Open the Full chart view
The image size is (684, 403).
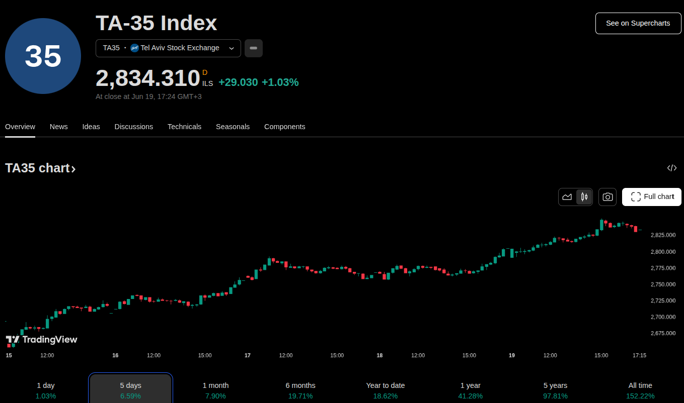[652, 197]
